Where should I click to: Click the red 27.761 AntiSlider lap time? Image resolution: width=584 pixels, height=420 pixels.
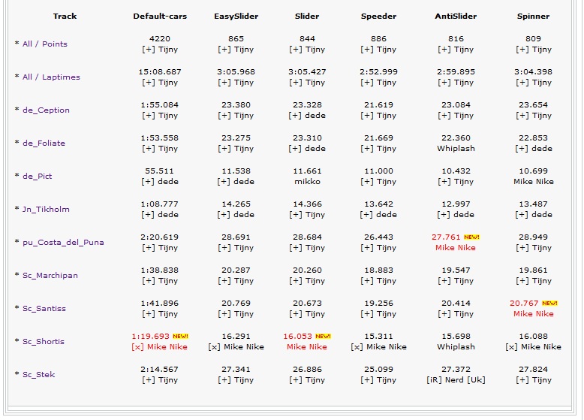447,237
